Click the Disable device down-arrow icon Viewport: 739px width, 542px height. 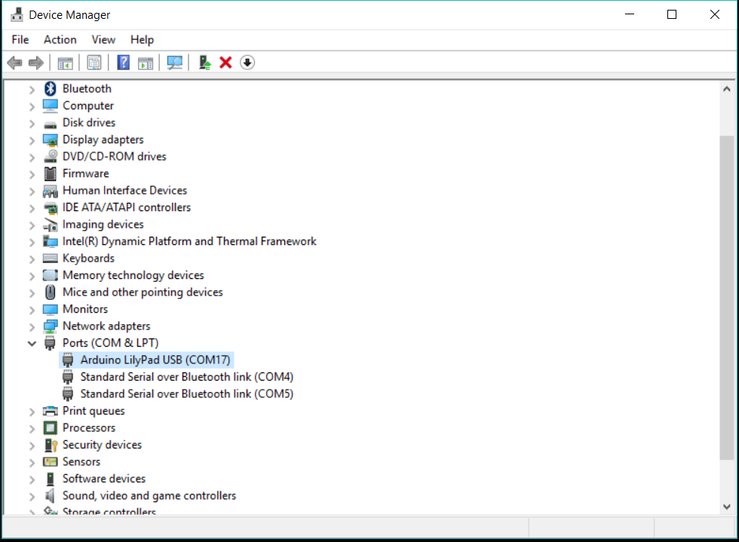(247, 63)
